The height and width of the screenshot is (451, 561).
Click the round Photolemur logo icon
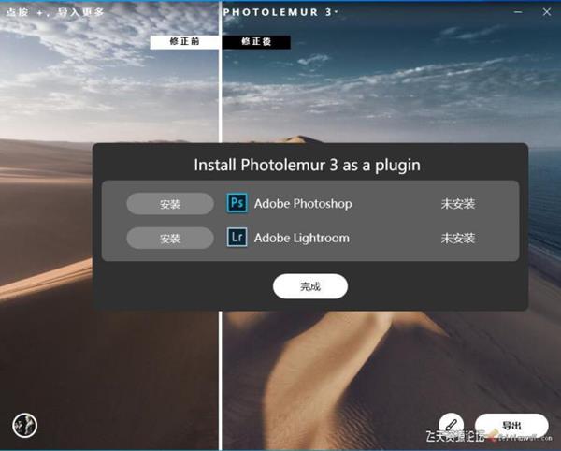click(x=24, y=425)
